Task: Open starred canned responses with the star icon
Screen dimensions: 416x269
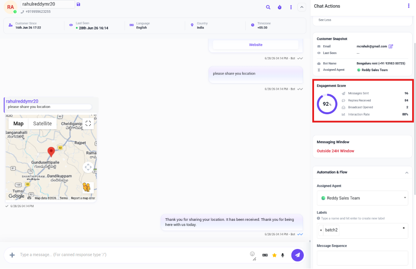Action: coord(274,255)
